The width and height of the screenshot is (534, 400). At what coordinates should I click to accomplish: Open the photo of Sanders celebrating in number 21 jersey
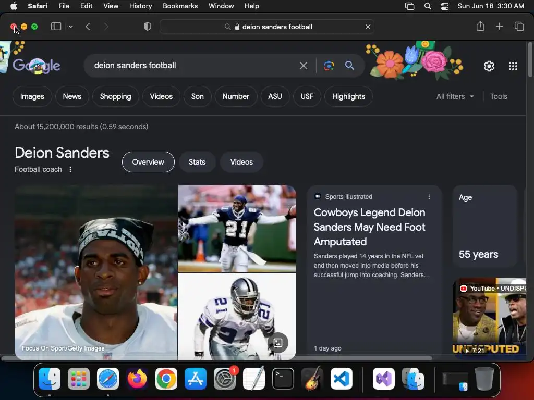237,228
